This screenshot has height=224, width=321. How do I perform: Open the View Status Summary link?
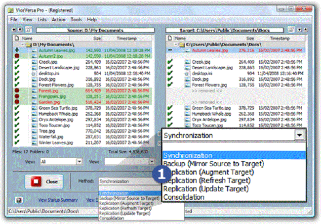(58, 200)
